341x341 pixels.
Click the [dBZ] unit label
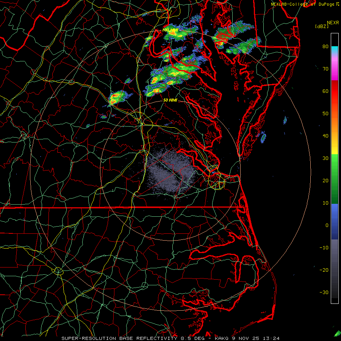point(322,27)
